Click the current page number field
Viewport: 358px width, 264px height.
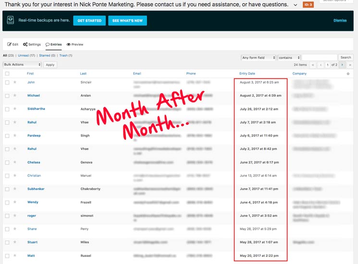pyautogui.click(x=328, y=65)
